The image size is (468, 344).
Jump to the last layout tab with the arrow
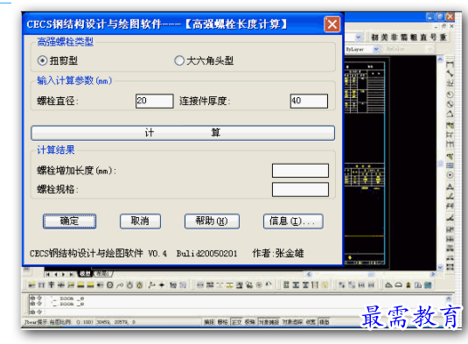(72, 274)
